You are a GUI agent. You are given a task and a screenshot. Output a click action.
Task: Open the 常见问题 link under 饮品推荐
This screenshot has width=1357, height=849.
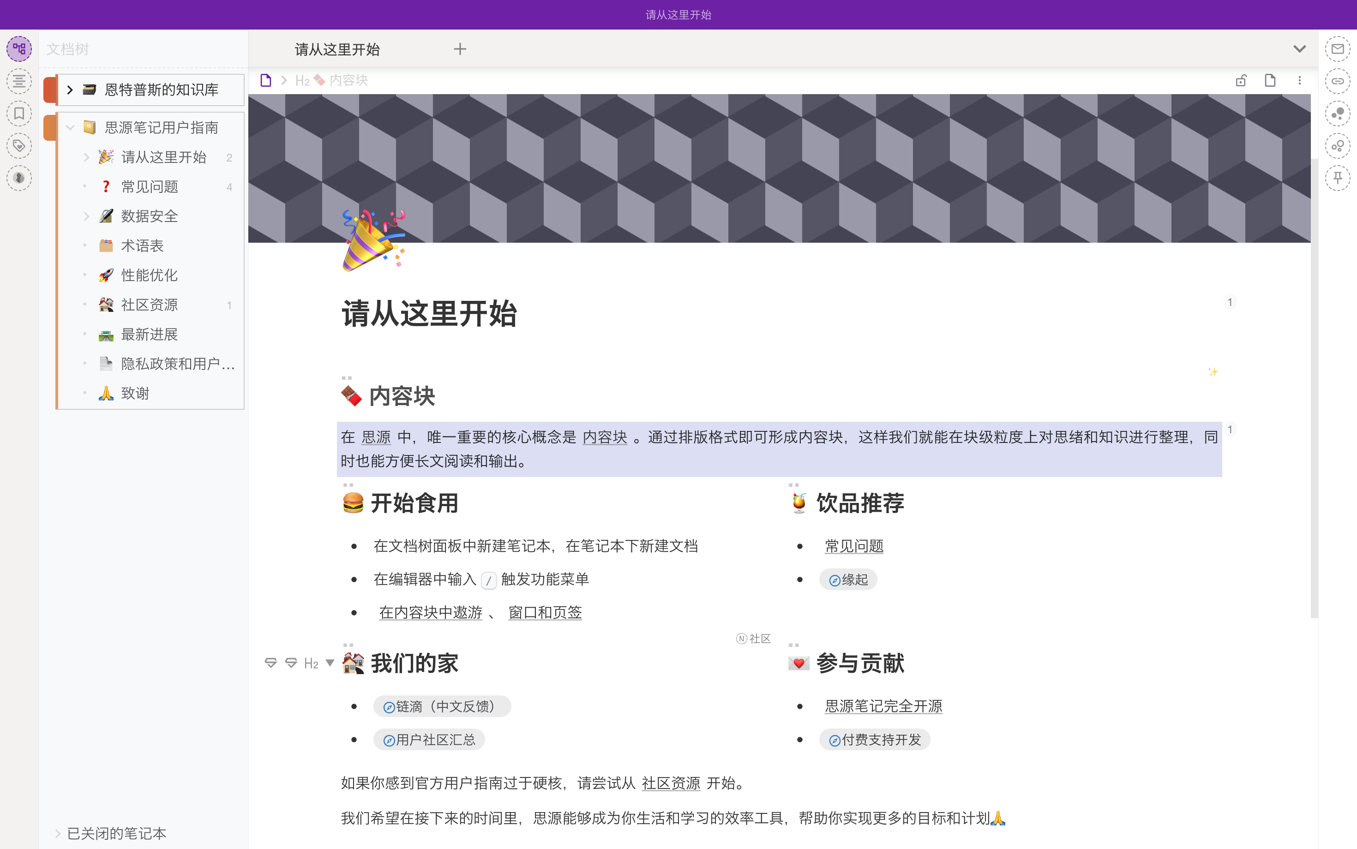[x=854, y=546]
